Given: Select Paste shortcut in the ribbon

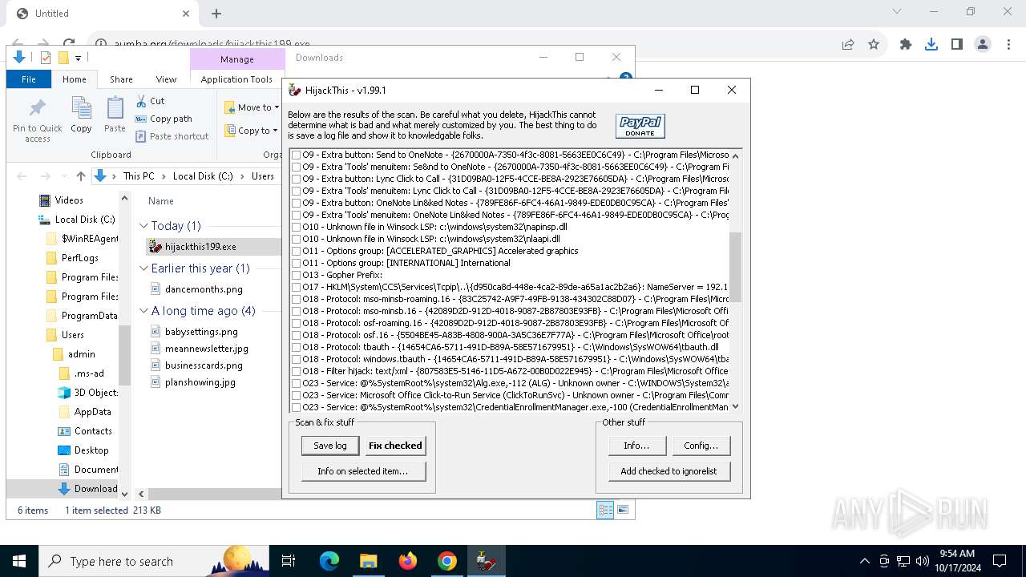Looking at the screenshot, I should [x=172, y=136].
